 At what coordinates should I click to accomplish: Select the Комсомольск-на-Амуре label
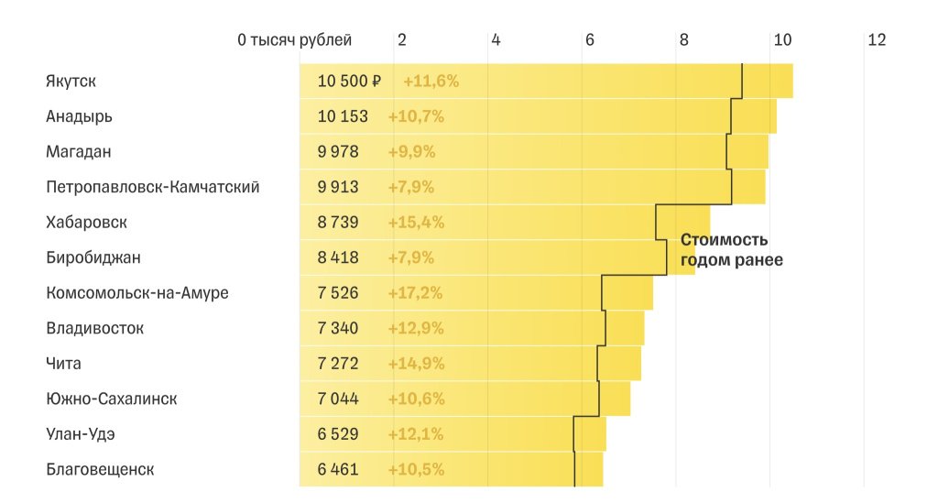point(136,293)
